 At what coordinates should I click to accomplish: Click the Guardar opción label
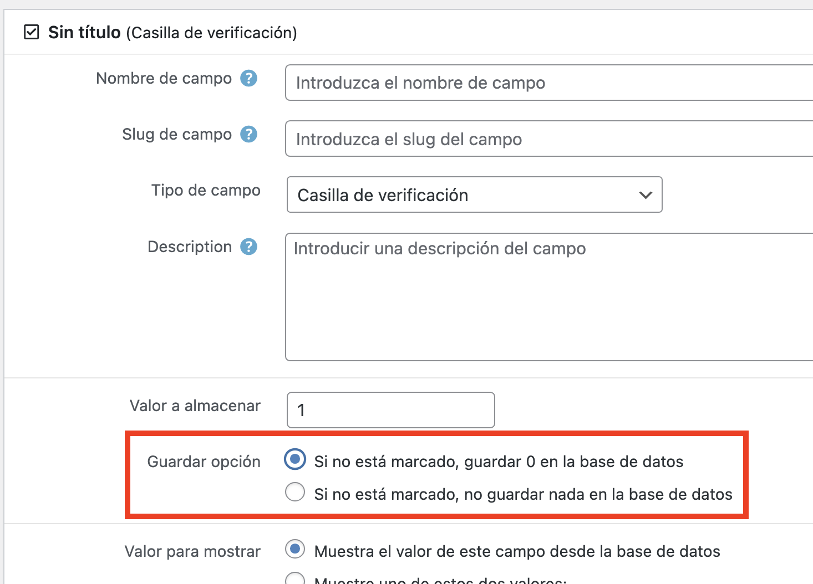coord(204,462)
